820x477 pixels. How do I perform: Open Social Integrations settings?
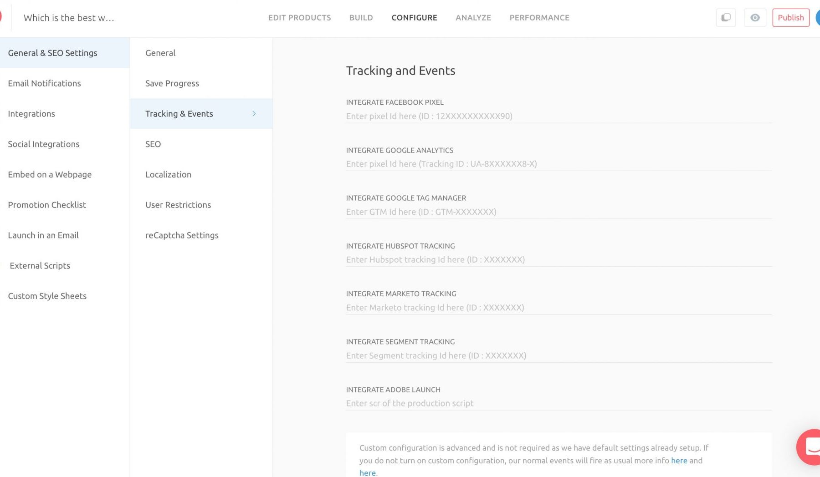(44, 144)
